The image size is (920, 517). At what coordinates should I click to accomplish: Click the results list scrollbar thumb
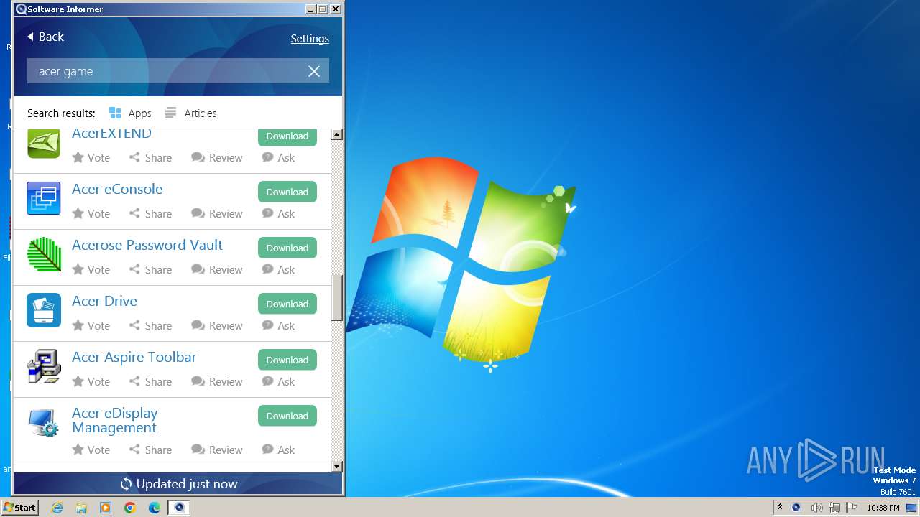point(337,299)
